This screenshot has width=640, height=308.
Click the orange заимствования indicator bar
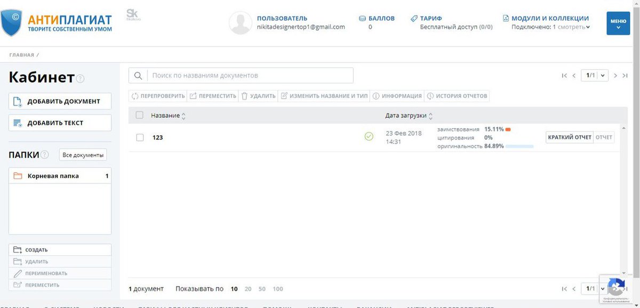(508, 129)
